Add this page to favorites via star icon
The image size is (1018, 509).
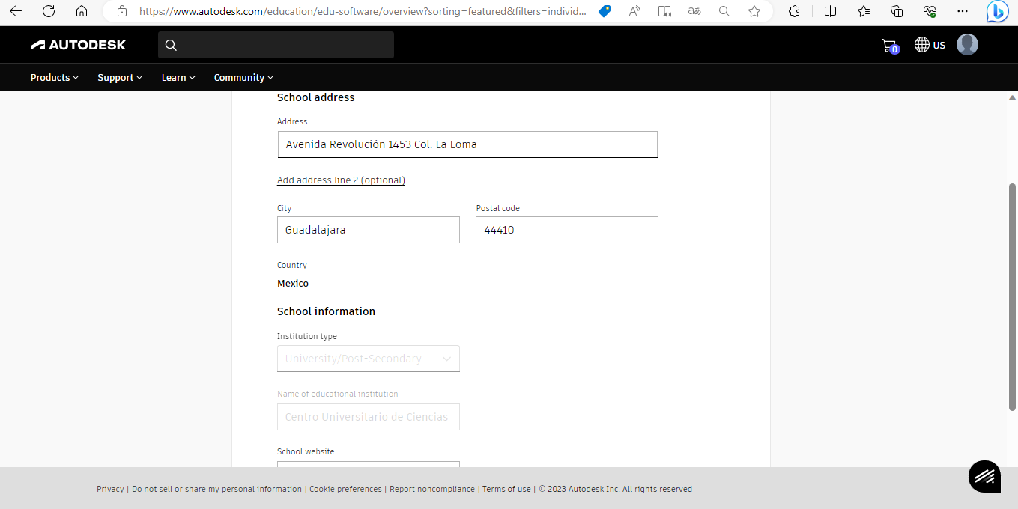click(x=754, y=11)
